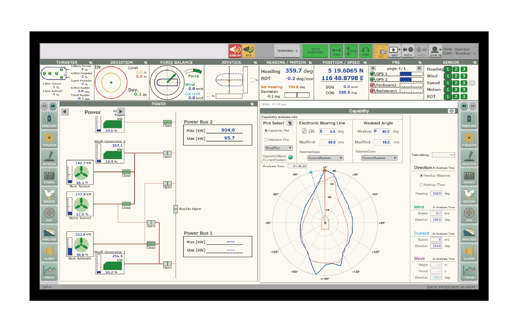Open the Joystick page in left sidebar
The height and width of the screenshot is (333, 519).
[x=49, y=158]
